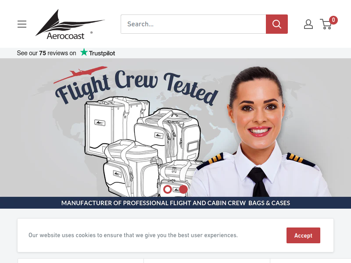Click the front cooler bag illustration
Viewport: 351px width, 263px height.
(131, 168)
